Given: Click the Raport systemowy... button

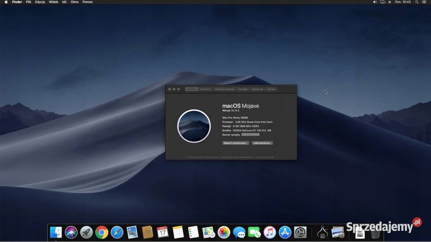Looking at the screenshot, I should click(236, 143).
